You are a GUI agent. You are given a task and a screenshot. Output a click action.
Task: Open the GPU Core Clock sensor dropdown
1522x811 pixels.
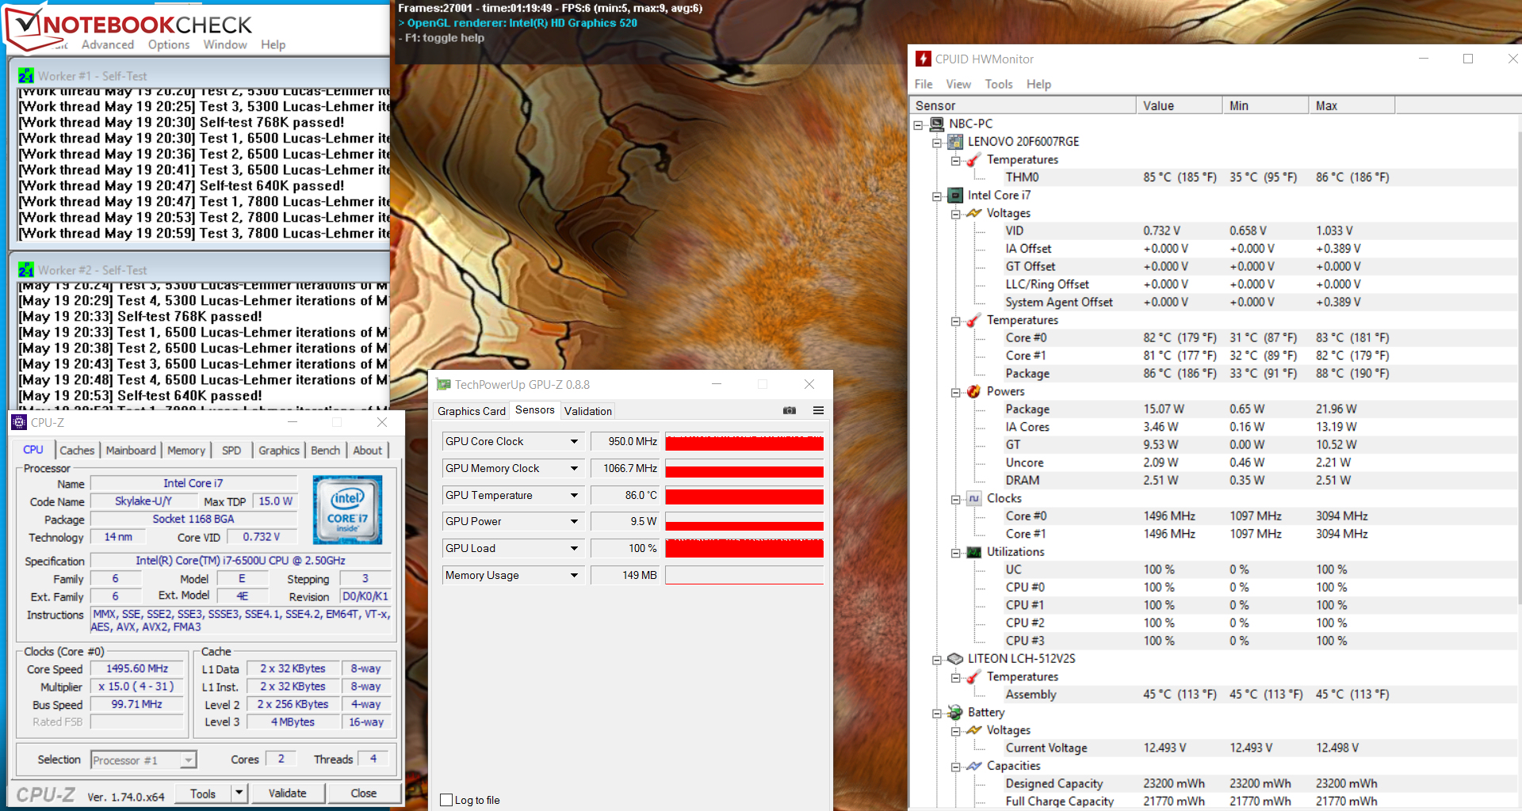click(x=575, y=442)
